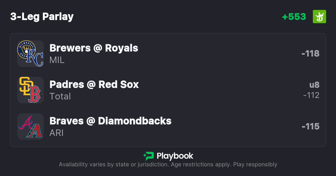336x176 pixels.
Task: Click the MIL pick label
Action: click(x=57, y=60)
